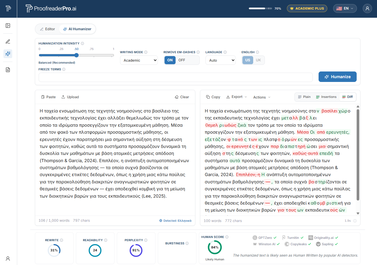Open the documents icon in the sidebar
Image resolution: width=377 pixels, height=265 pixels.
[x=8, y=70]
